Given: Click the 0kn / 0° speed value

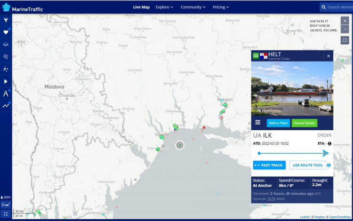Looking at the screenshot, I should click(x=286, y=186).
